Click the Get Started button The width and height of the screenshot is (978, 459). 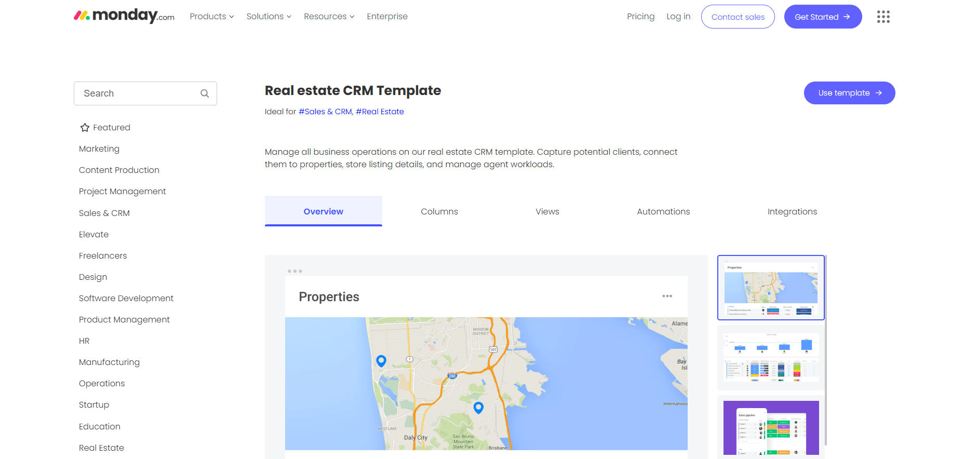tap(823, 17)
